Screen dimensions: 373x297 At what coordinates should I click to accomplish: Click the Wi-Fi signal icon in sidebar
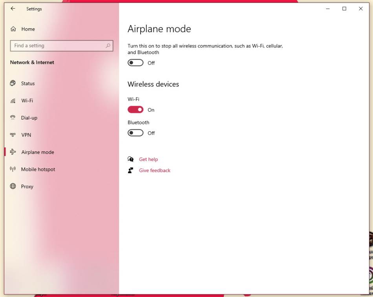point(13,101)
